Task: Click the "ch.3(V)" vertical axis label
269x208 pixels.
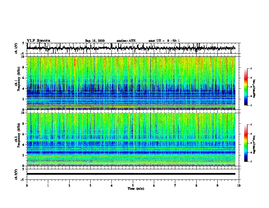Action: click(16, 174)
